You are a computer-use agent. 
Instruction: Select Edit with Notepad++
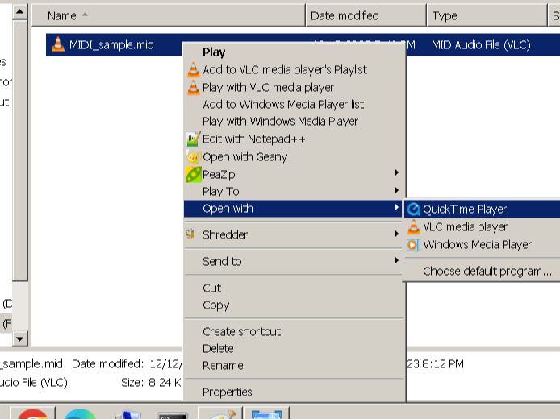click(x=295, y=139)
